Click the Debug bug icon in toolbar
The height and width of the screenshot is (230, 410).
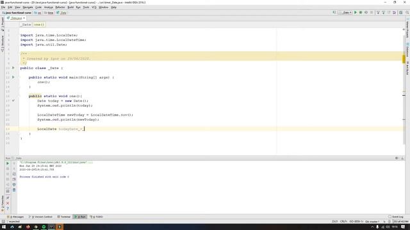pos(361,13)
